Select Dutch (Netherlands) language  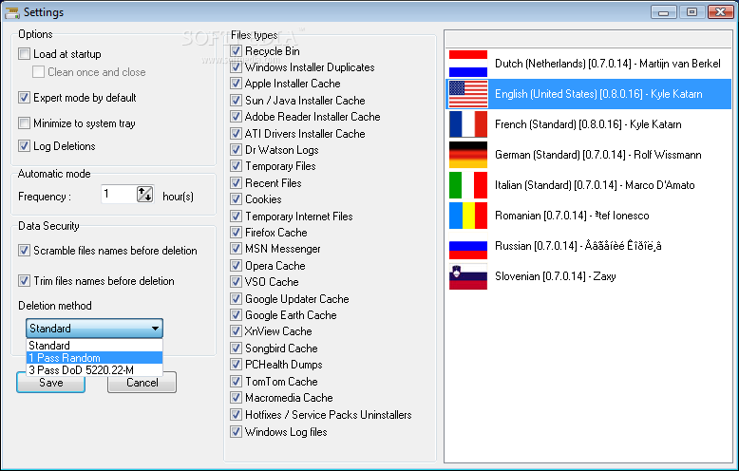coord(588,64)
